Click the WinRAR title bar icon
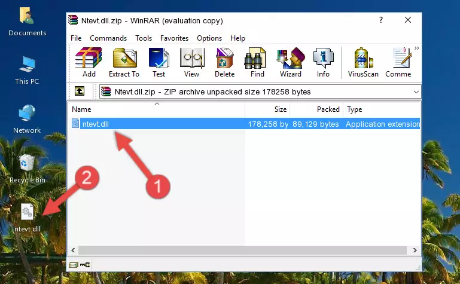 click(73, 20)
